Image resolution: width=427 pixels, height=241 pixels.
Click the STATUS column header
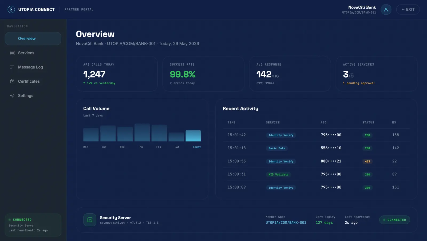tap(368, 123)
